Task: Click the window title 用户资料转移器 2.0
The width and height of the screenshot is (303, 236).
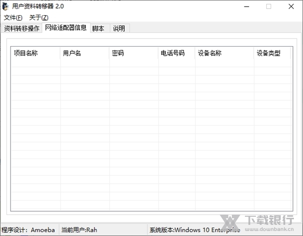Action: (38, 7)
